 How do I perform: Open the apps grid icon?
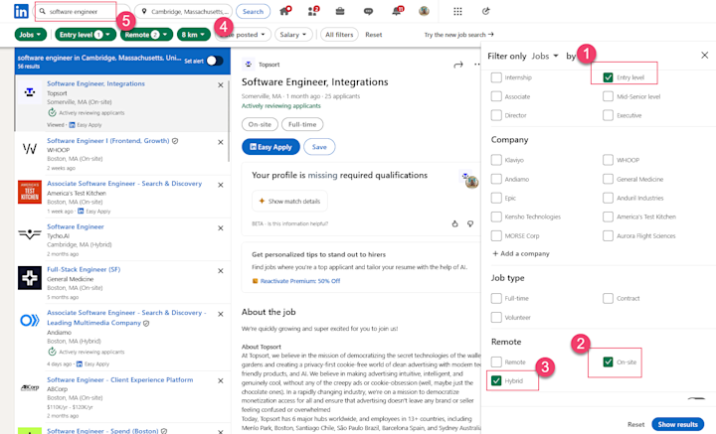[457, 11]
